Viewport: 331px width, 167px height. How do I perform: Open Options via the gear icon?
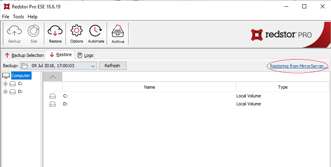77,31
